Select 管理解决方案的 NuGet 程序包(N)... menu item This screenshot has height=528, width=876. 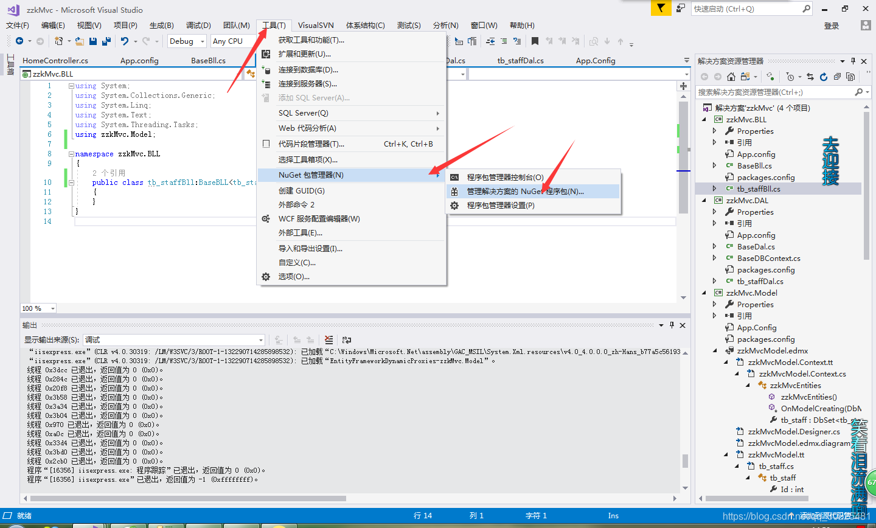[533, 191]
